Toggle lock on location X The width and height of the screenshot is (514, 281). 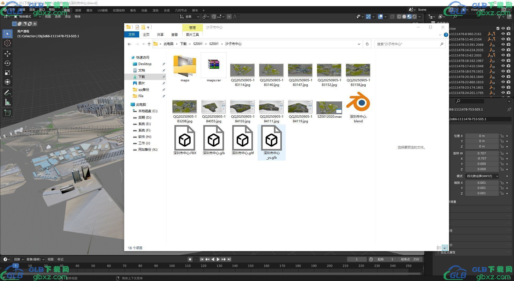(502, 136)
